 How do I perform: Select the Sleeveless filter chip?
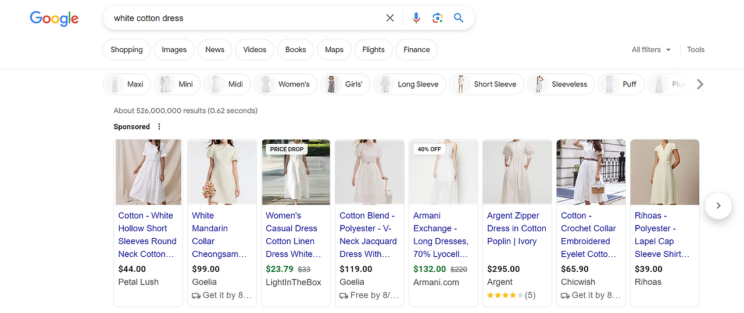coord(561,84)
